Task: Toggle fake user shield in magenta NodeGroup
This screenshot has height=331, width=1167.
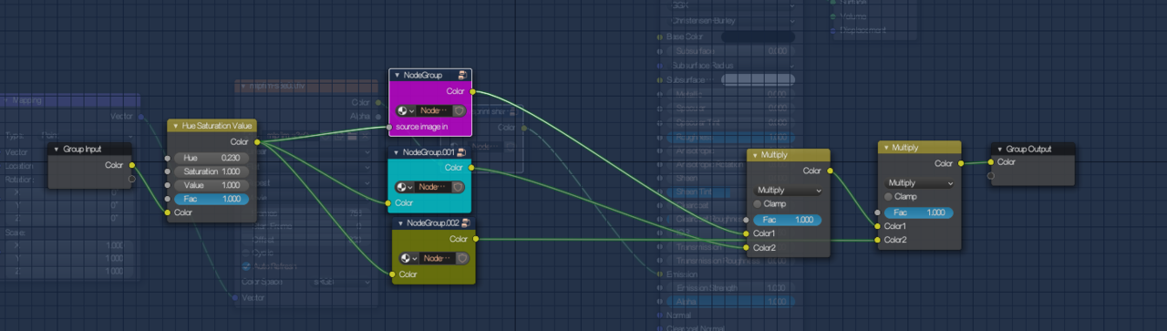Action: [459, 110]
